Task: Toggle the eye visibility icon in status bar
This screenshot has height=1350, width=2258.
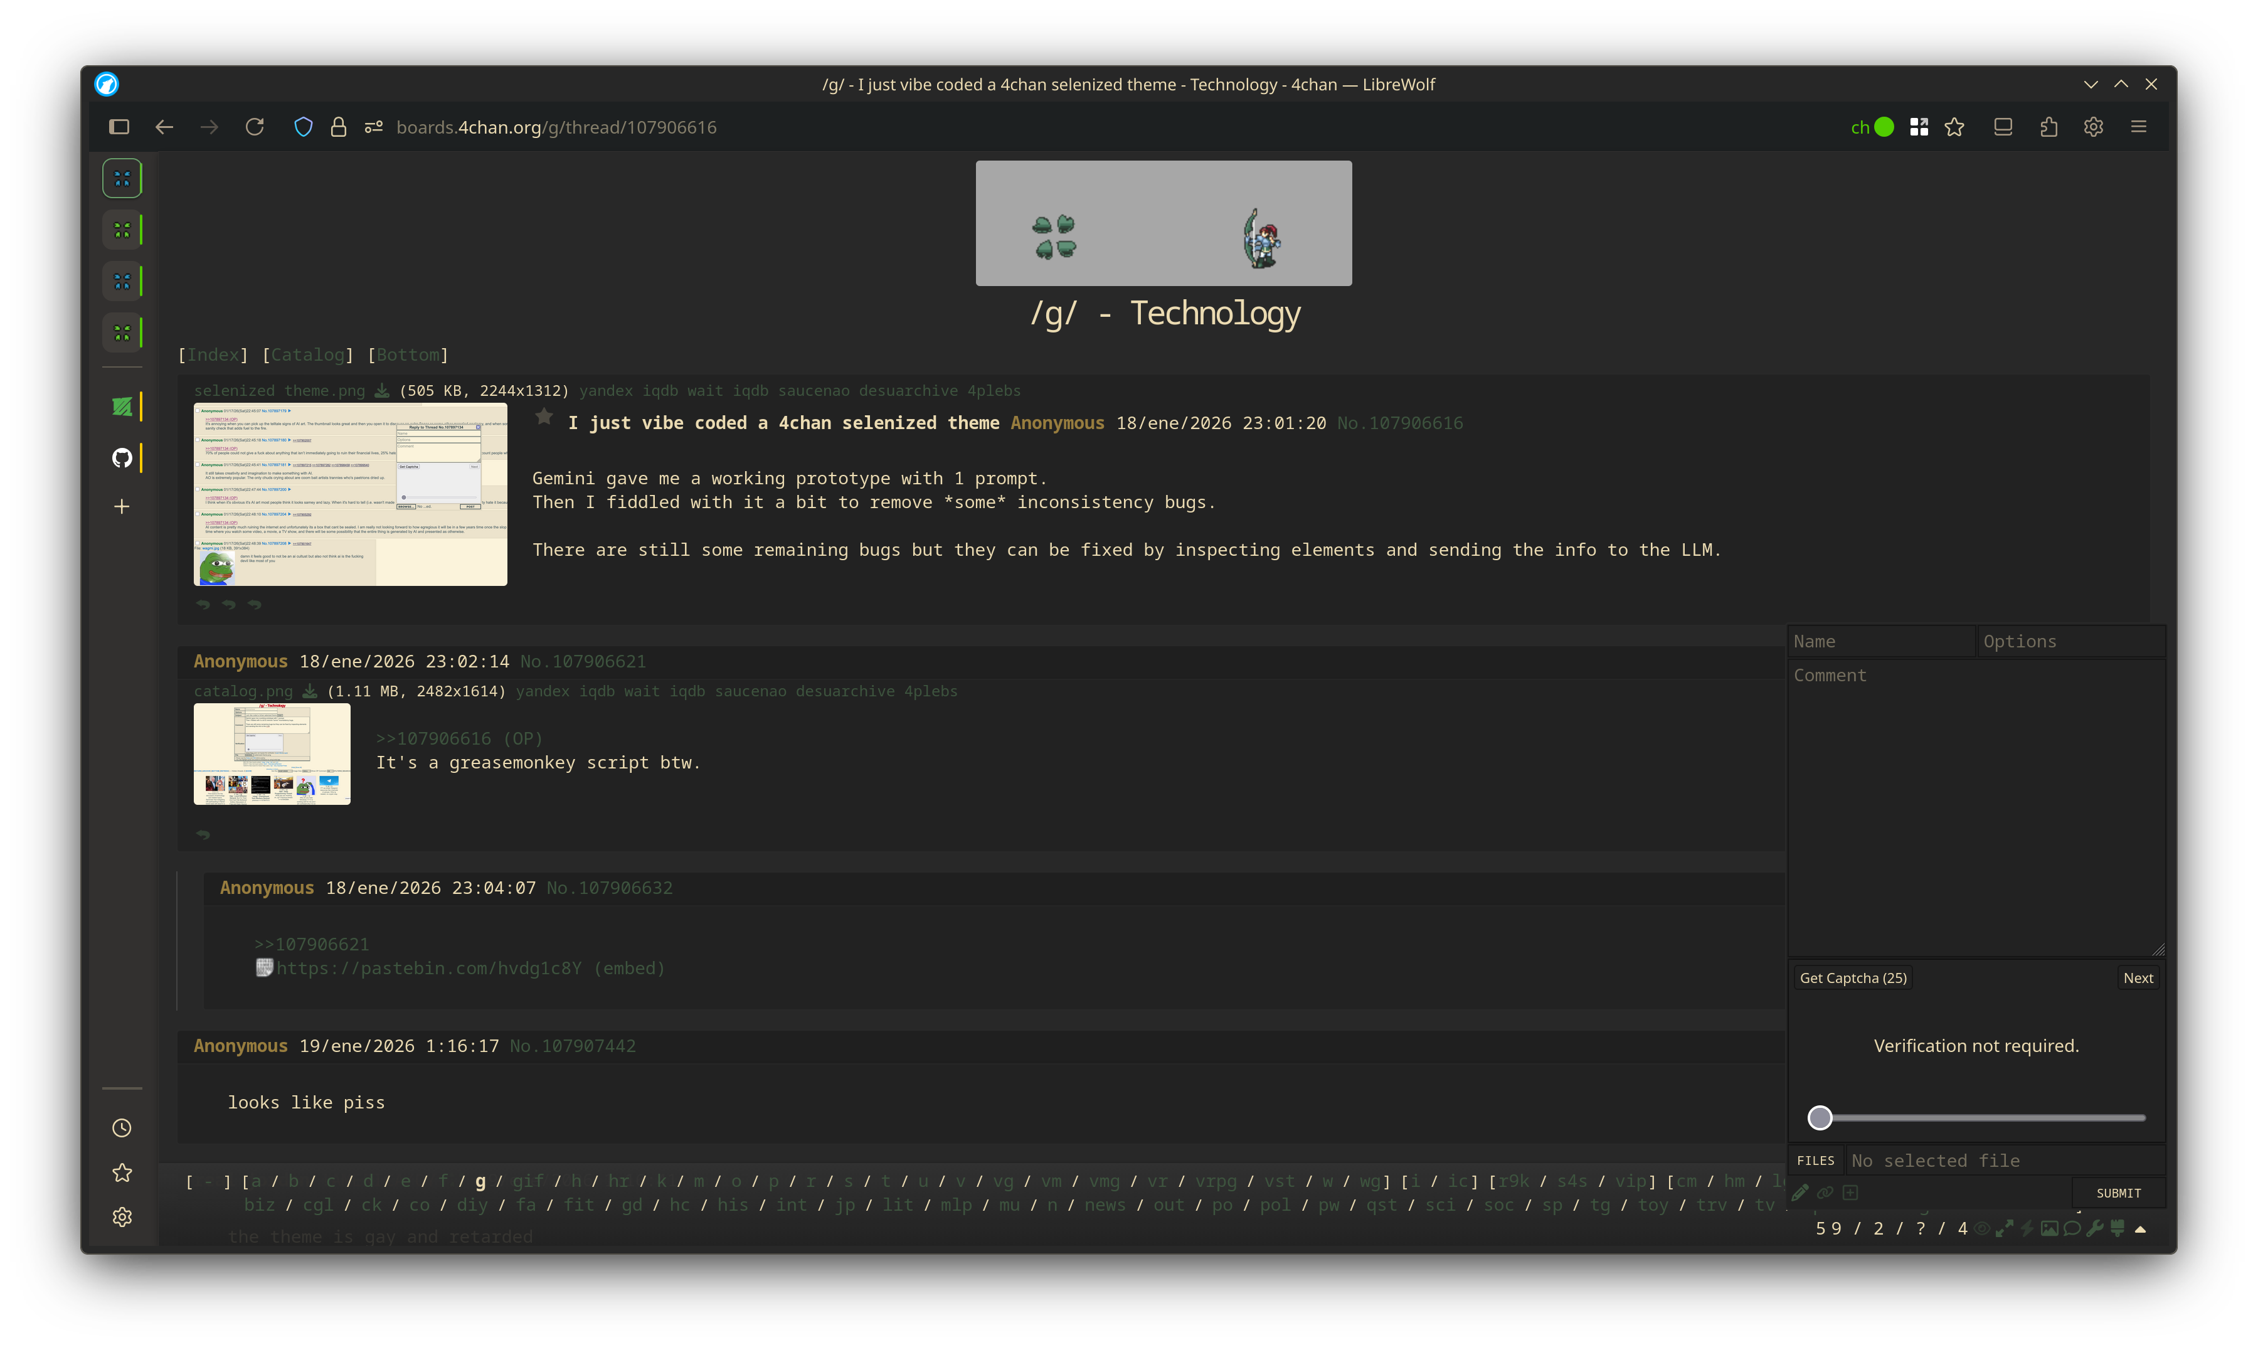Action: (x=1983, y=1229)
